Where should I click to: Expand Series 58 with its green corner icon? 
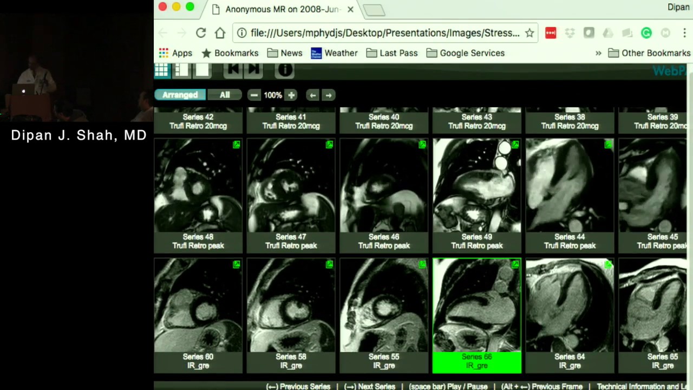[x=329, y=264]
